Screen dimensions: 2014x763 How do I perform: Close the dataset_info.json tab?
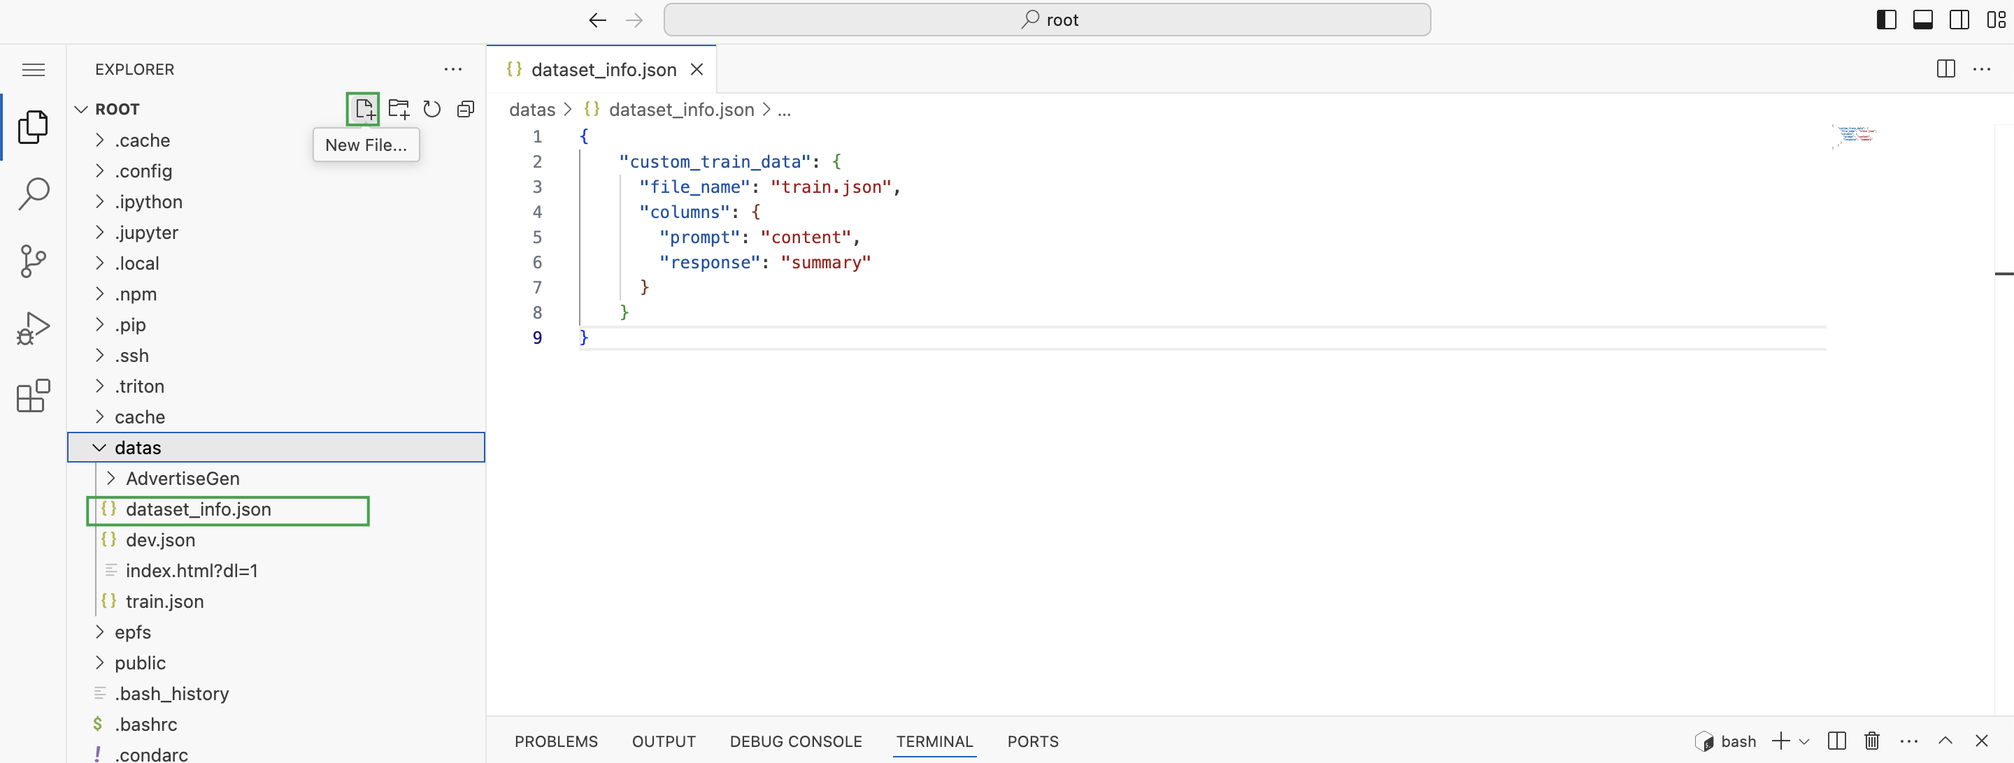[x=697, y=69]
